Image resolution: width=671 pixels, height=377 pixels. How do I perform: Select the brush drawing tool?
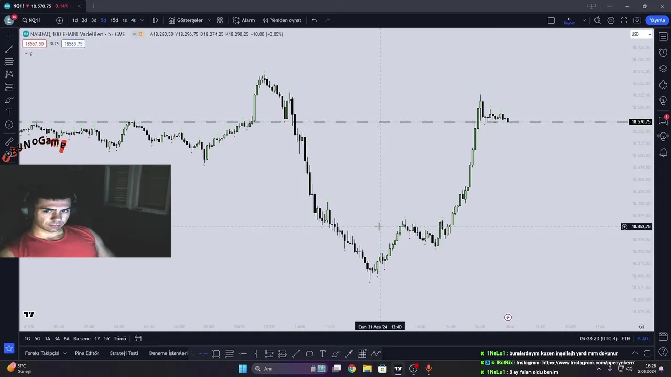point(9,99)
